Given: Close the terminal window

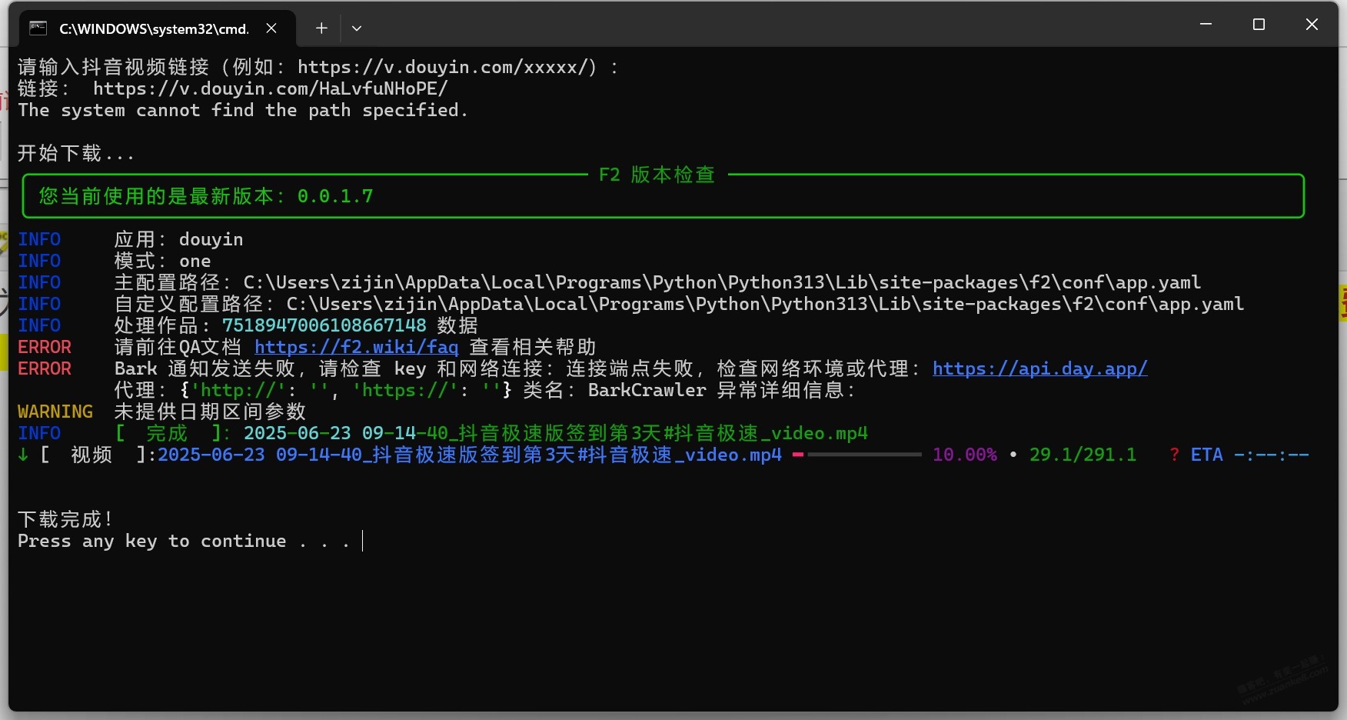Looking at the screenshot, I should tap(1312, 25).
